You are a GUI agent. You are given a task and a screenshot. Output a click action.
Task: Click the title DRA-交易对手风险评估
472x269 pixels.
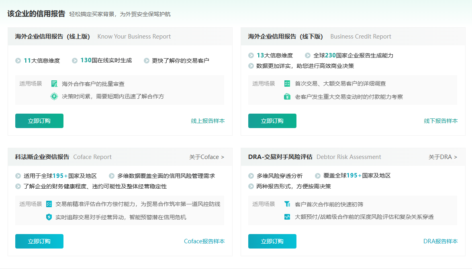(280, 157)
